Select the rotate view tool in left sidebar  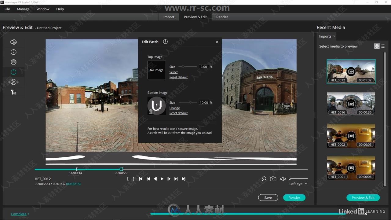point(13,42)
